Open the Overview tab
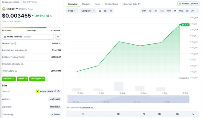The height and width of the screenshot is (118, 203). click(x=73, y=4)
